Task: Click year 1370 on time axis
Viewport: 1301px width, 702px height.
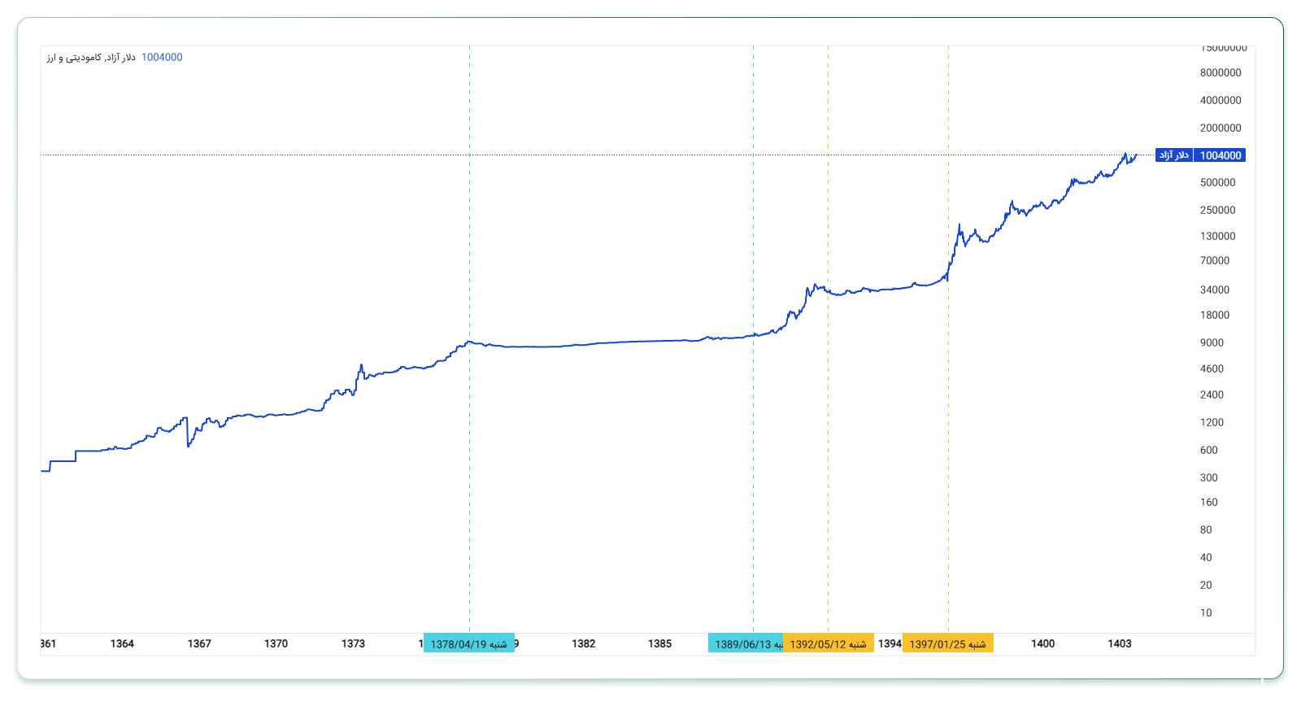Action: click(x=276, y=643)
